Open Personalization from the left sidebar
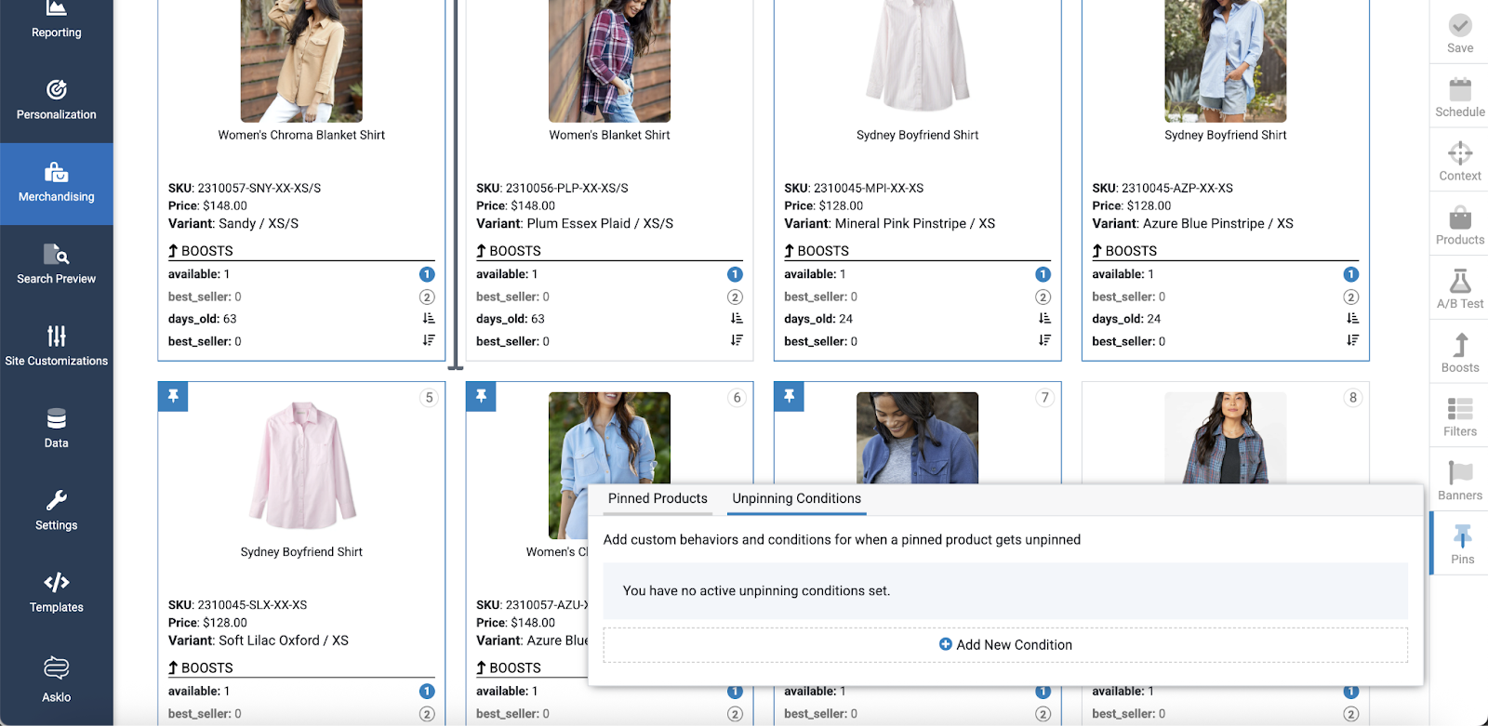The image size is (1488, 726). point(56,100)
